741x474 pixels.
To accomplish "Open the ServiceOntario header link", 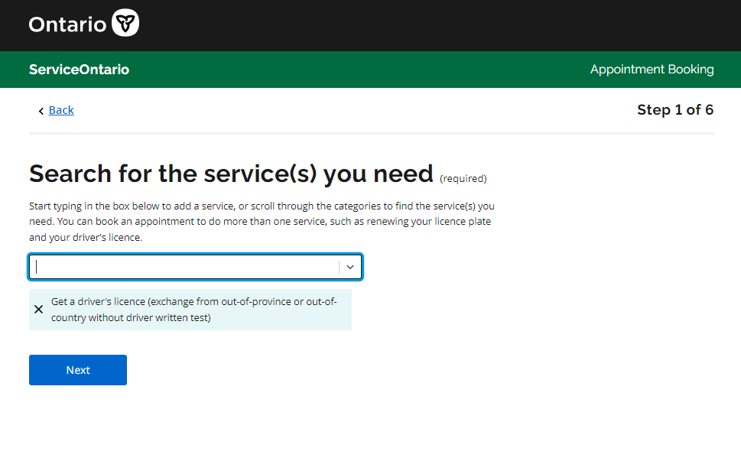I will pos(79,70).
